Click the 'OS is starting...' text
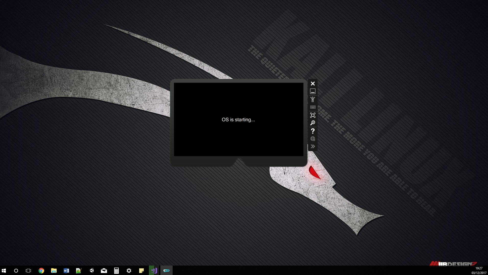 238,119
